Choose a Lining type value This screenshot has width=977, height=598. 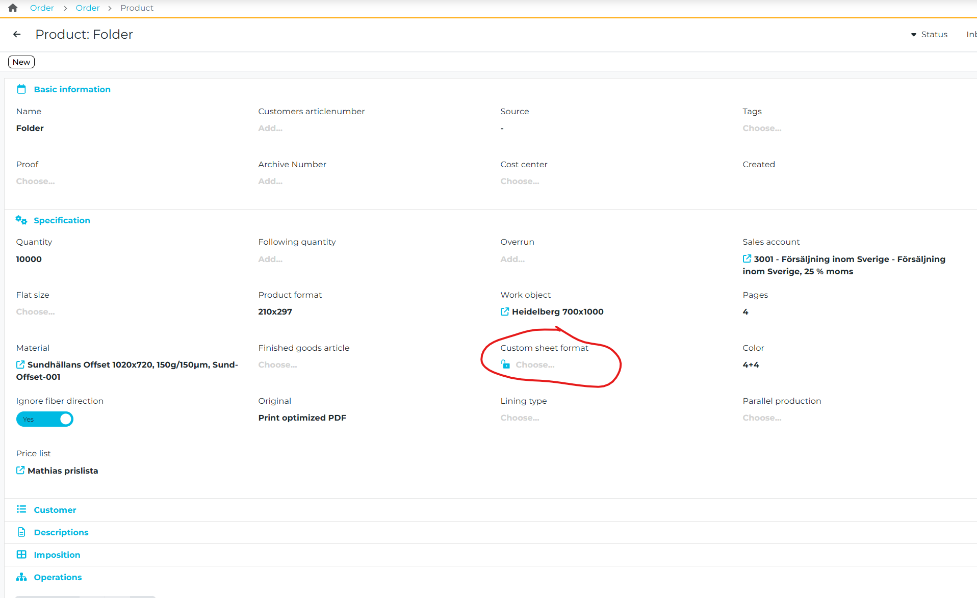click(520, 418)
